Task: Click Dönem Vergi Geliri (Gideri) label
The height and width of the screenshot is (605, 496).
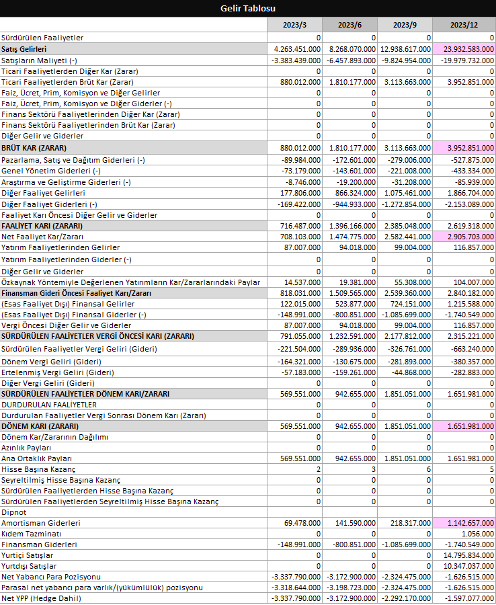Action: point(51,362)
